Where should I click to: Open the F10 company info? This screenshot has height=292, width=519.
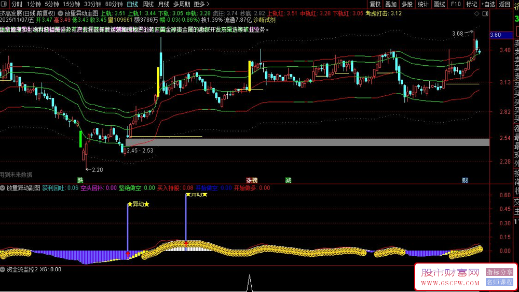(456, 4)
